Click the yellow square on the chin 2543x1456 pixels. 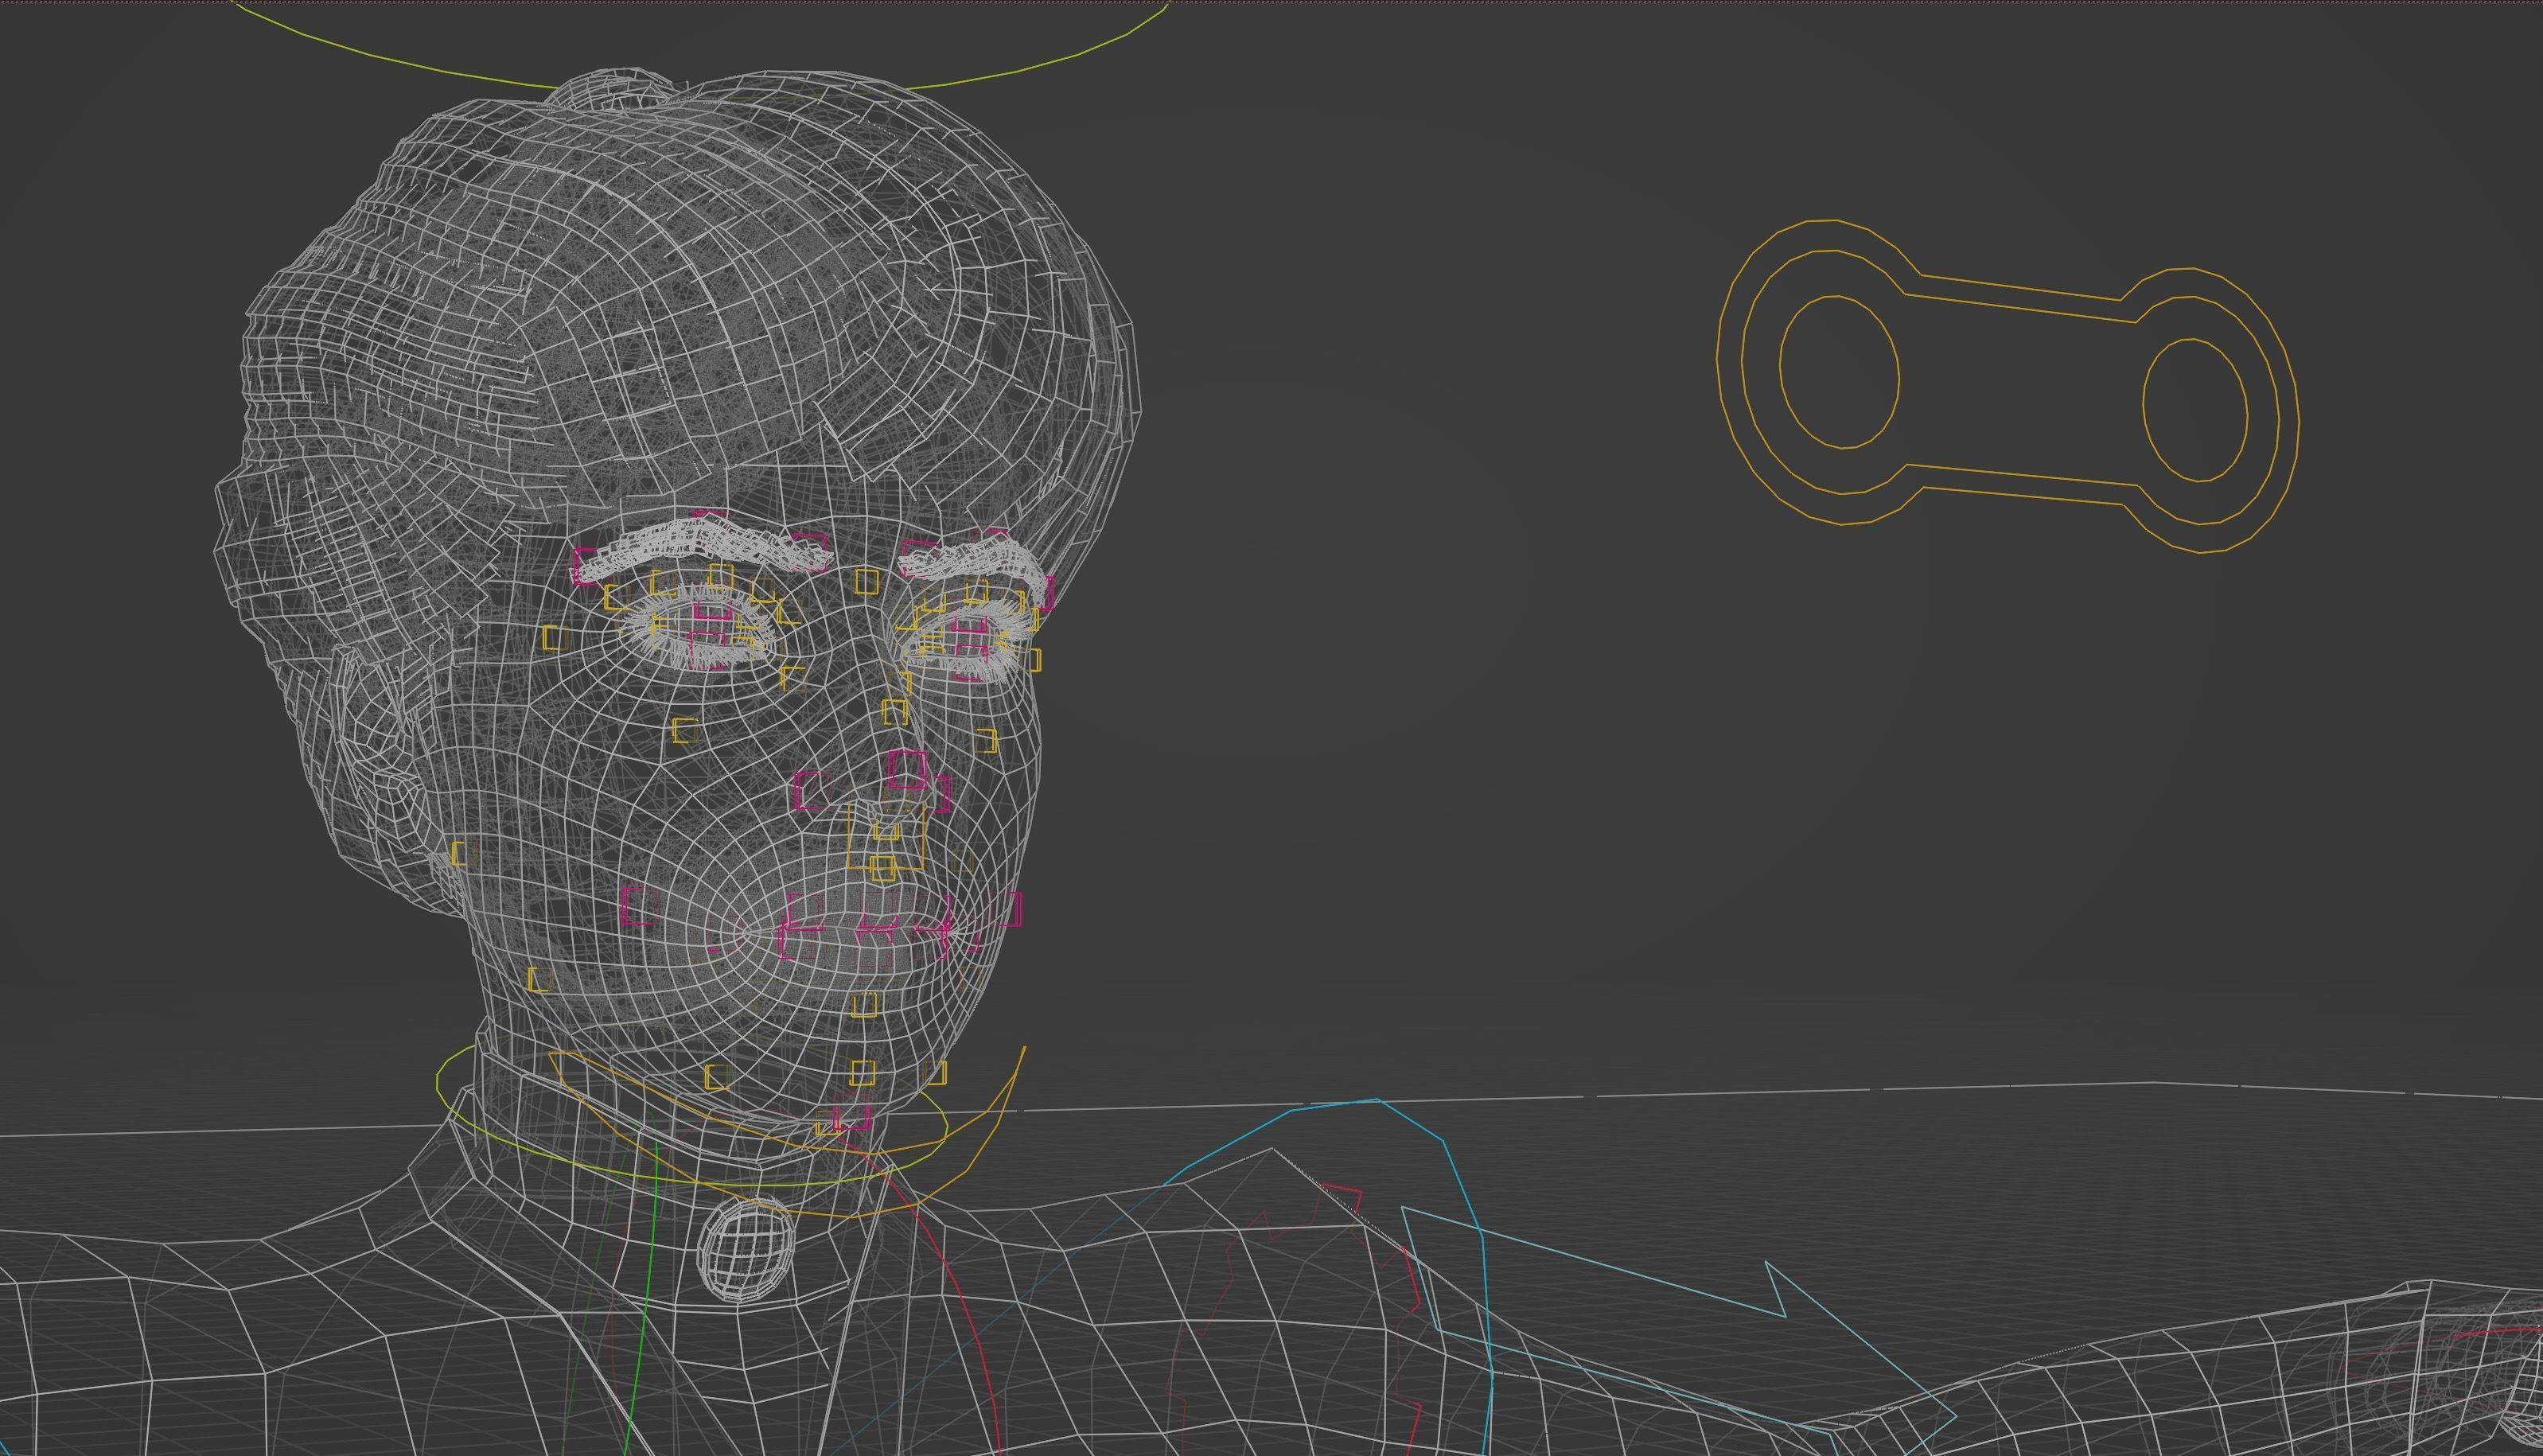coord(865,1004)
